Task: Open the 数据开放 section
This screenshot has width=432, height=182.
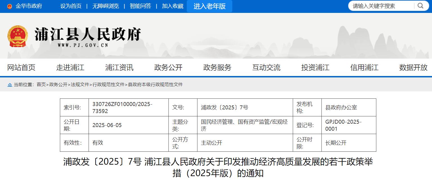Action: pyautogui.click(x=412, y=68)
